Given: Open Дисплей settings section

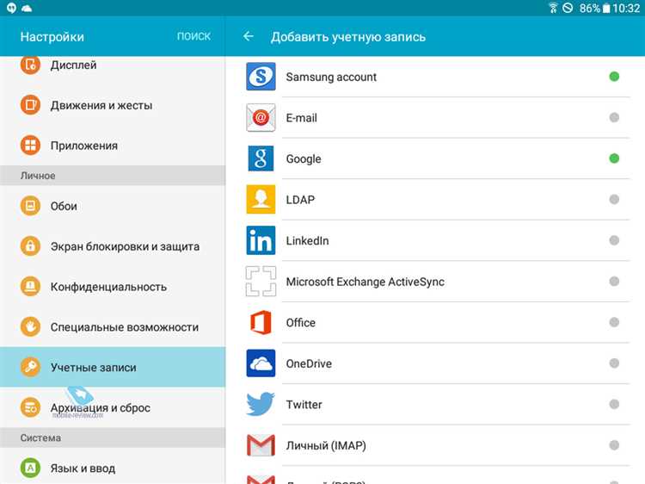Looking at the screenshot, I should coord(73,65).
